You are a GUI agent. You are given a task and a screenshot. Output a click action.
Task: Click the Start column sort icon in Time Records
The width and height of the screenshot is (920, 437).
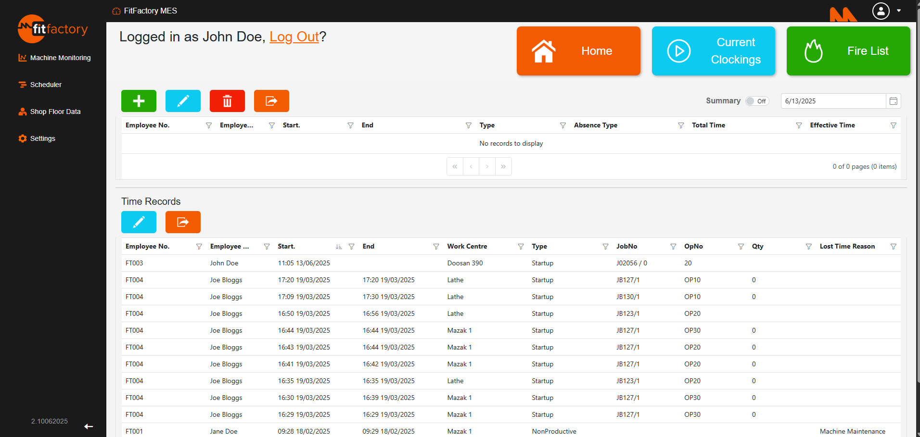pos(339,247)
